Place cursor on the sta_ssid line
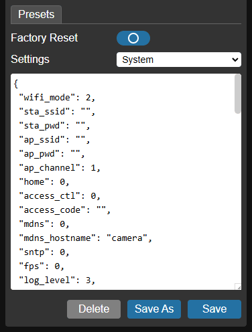Viewport: 252px width, 332px height. click(x=57, y=112)
